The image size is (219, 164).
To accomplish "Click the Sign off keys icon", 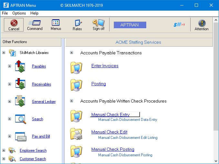I will (99, 23).
